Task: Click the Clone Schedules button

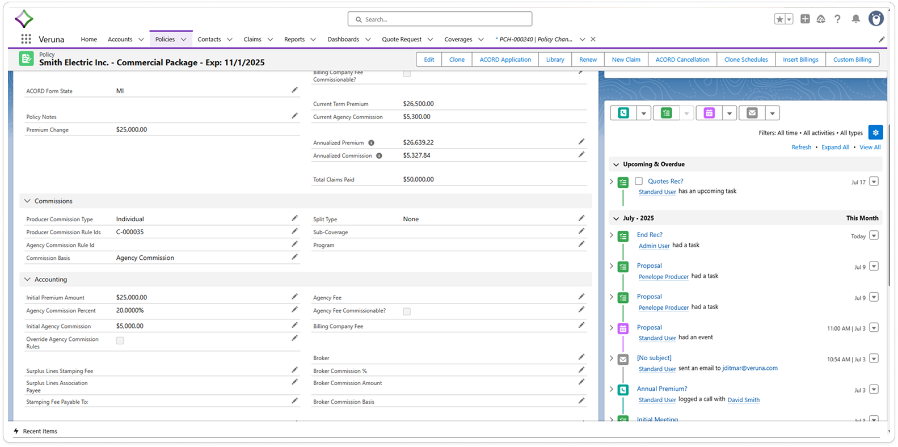Action: [745, 60]
